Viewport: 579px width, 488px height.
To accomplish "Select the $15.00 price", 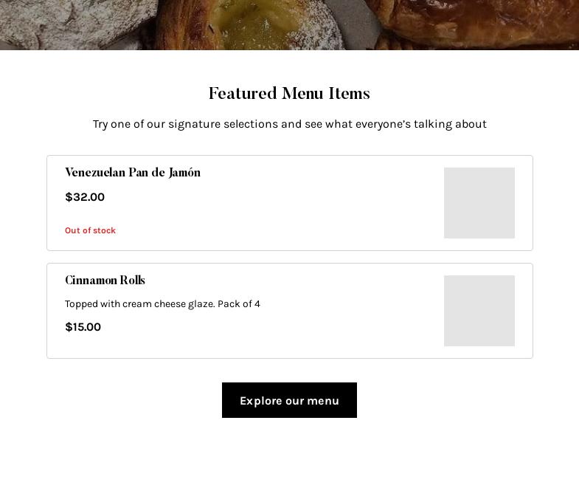I will (83, 327).
